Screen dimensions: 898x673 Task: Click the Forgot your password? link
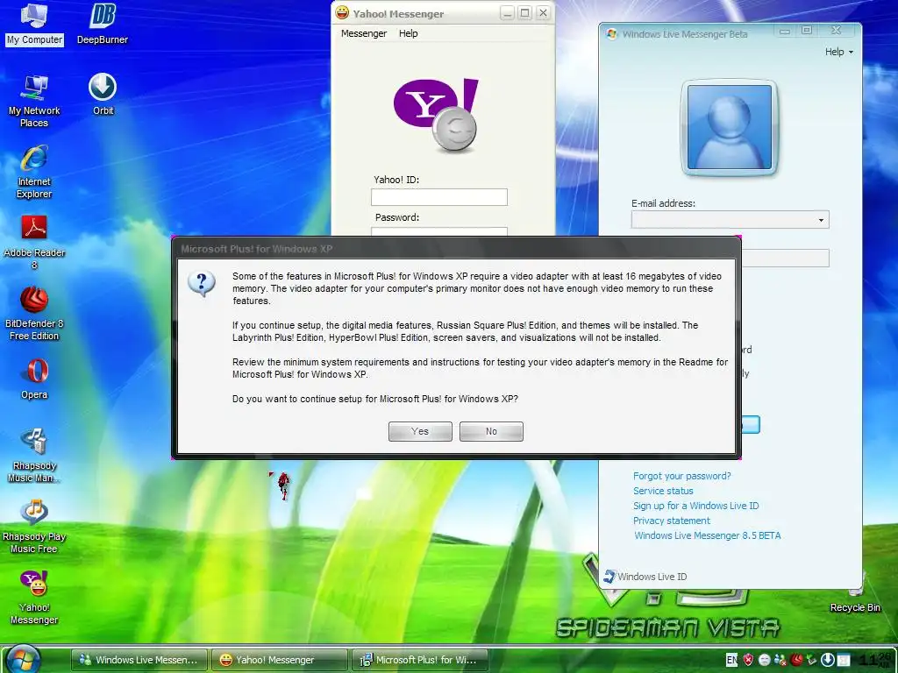pyautogui.click(x=681, y=476)
